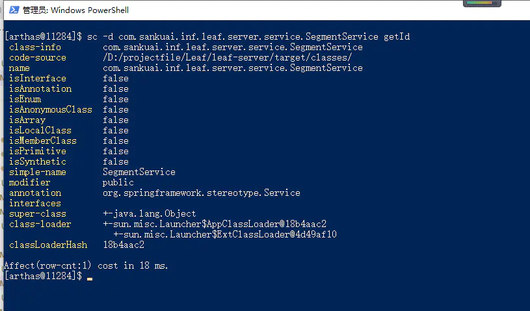Click the isInterface field label
Image resolution: width=530 pixels, height=311 pixels.
[x=38, y=78]
